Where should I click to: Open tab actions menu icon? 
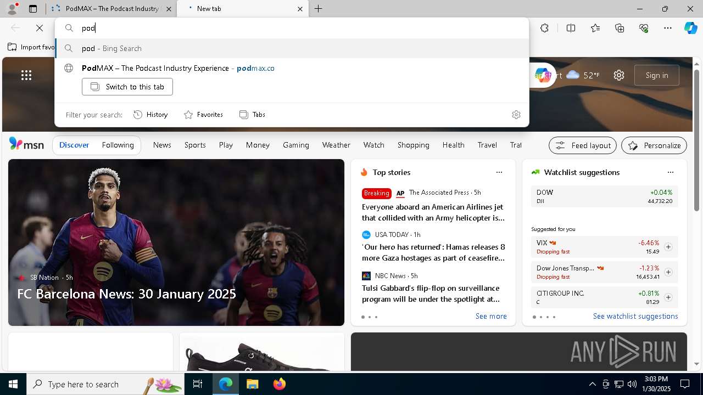click(33, 9)
